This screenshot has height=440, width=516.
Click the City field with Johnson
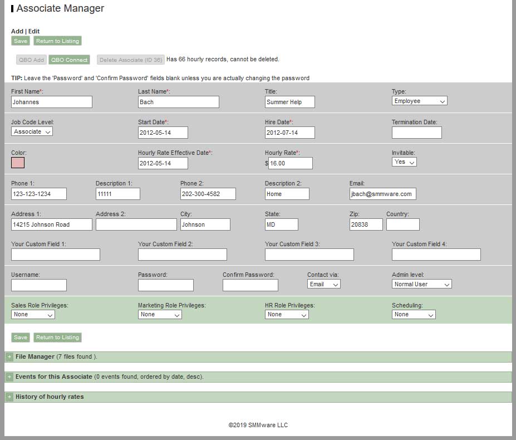(205, 224)
